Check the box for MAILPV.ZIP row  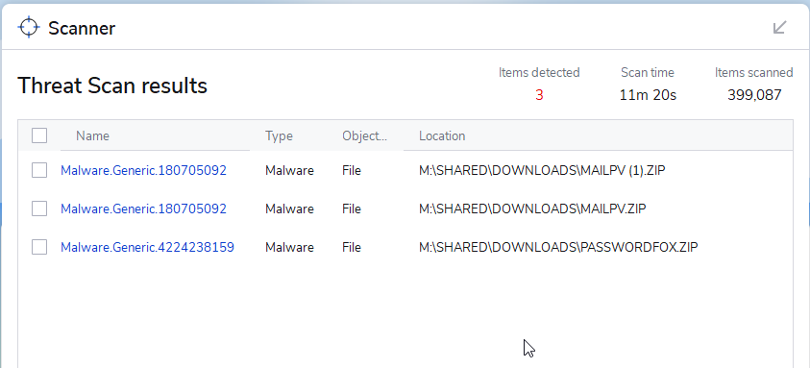coord(39,209)
